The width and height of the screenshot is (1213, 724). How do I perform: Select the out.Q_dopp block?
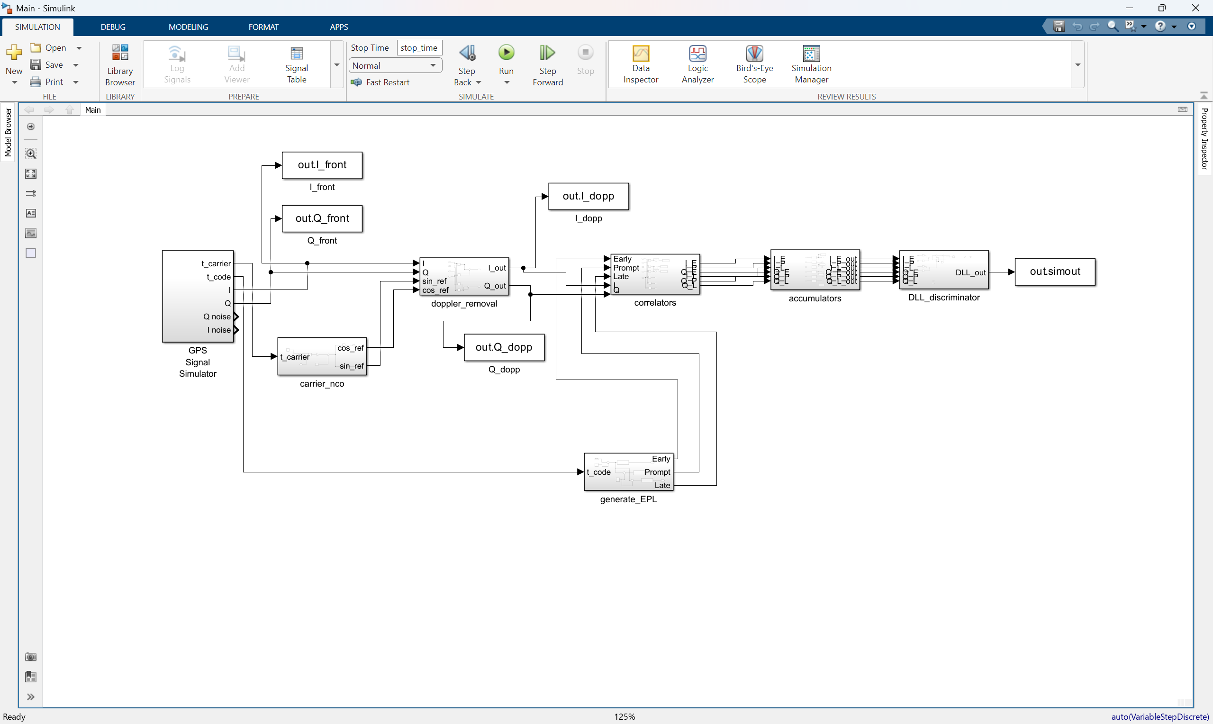coord(504,347)
